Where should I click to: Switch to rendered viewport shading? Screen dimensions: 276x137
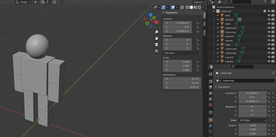click(x=199, y=7)
